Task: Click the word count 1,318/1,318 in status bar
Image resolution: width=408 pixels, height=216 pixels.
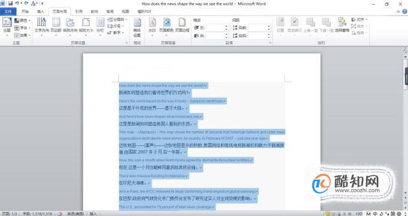Action: coord(37,214)
